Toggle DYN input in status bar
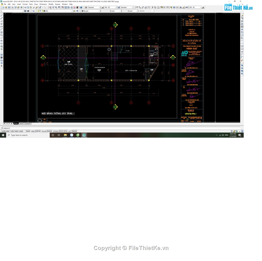Image resolution: width=262 pixels, height=261 pixels. pos(66,131)
